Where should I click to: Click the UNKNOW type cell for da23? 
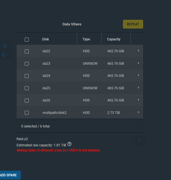point(90,63)
